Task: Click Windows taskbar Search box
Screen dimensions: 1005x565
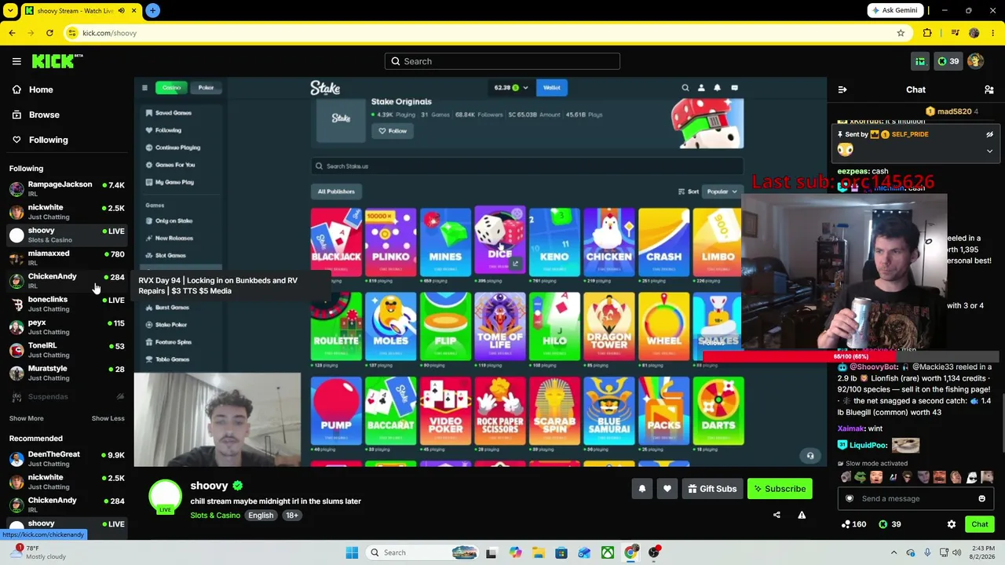Action: point(423,552)
